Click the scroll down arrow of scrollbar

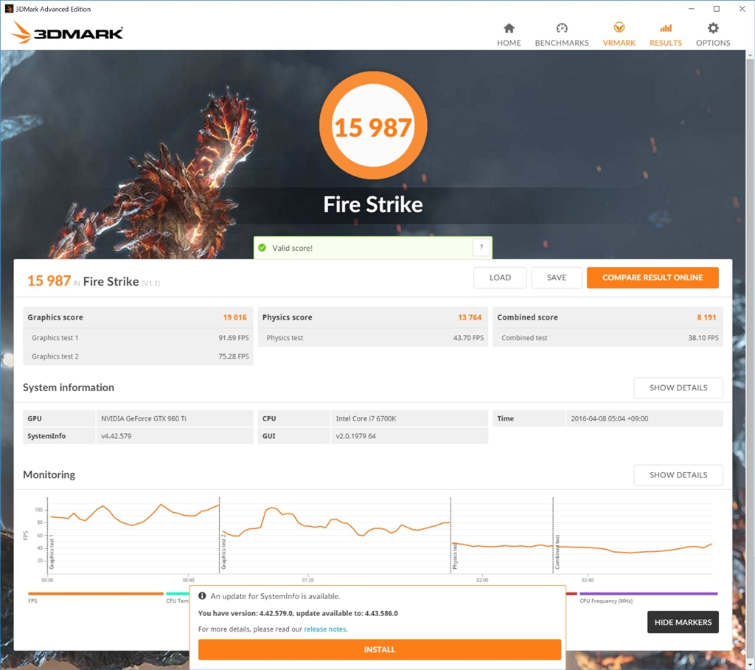(750, 664)
